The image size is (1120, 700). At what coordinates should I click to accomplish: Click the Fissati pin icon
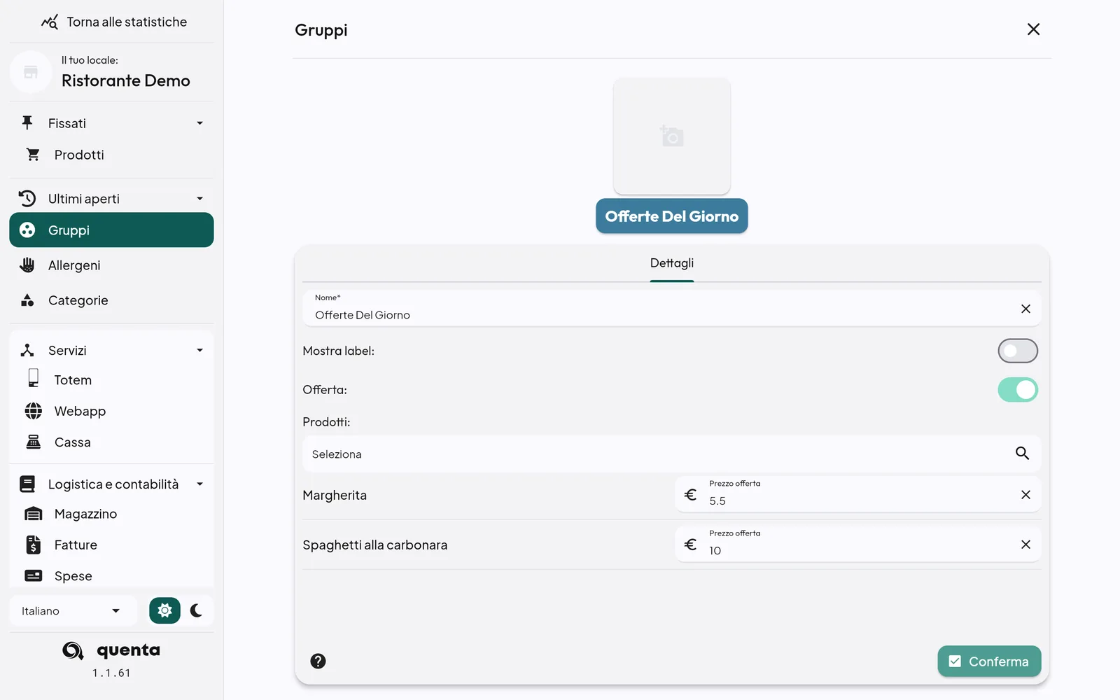27,122
